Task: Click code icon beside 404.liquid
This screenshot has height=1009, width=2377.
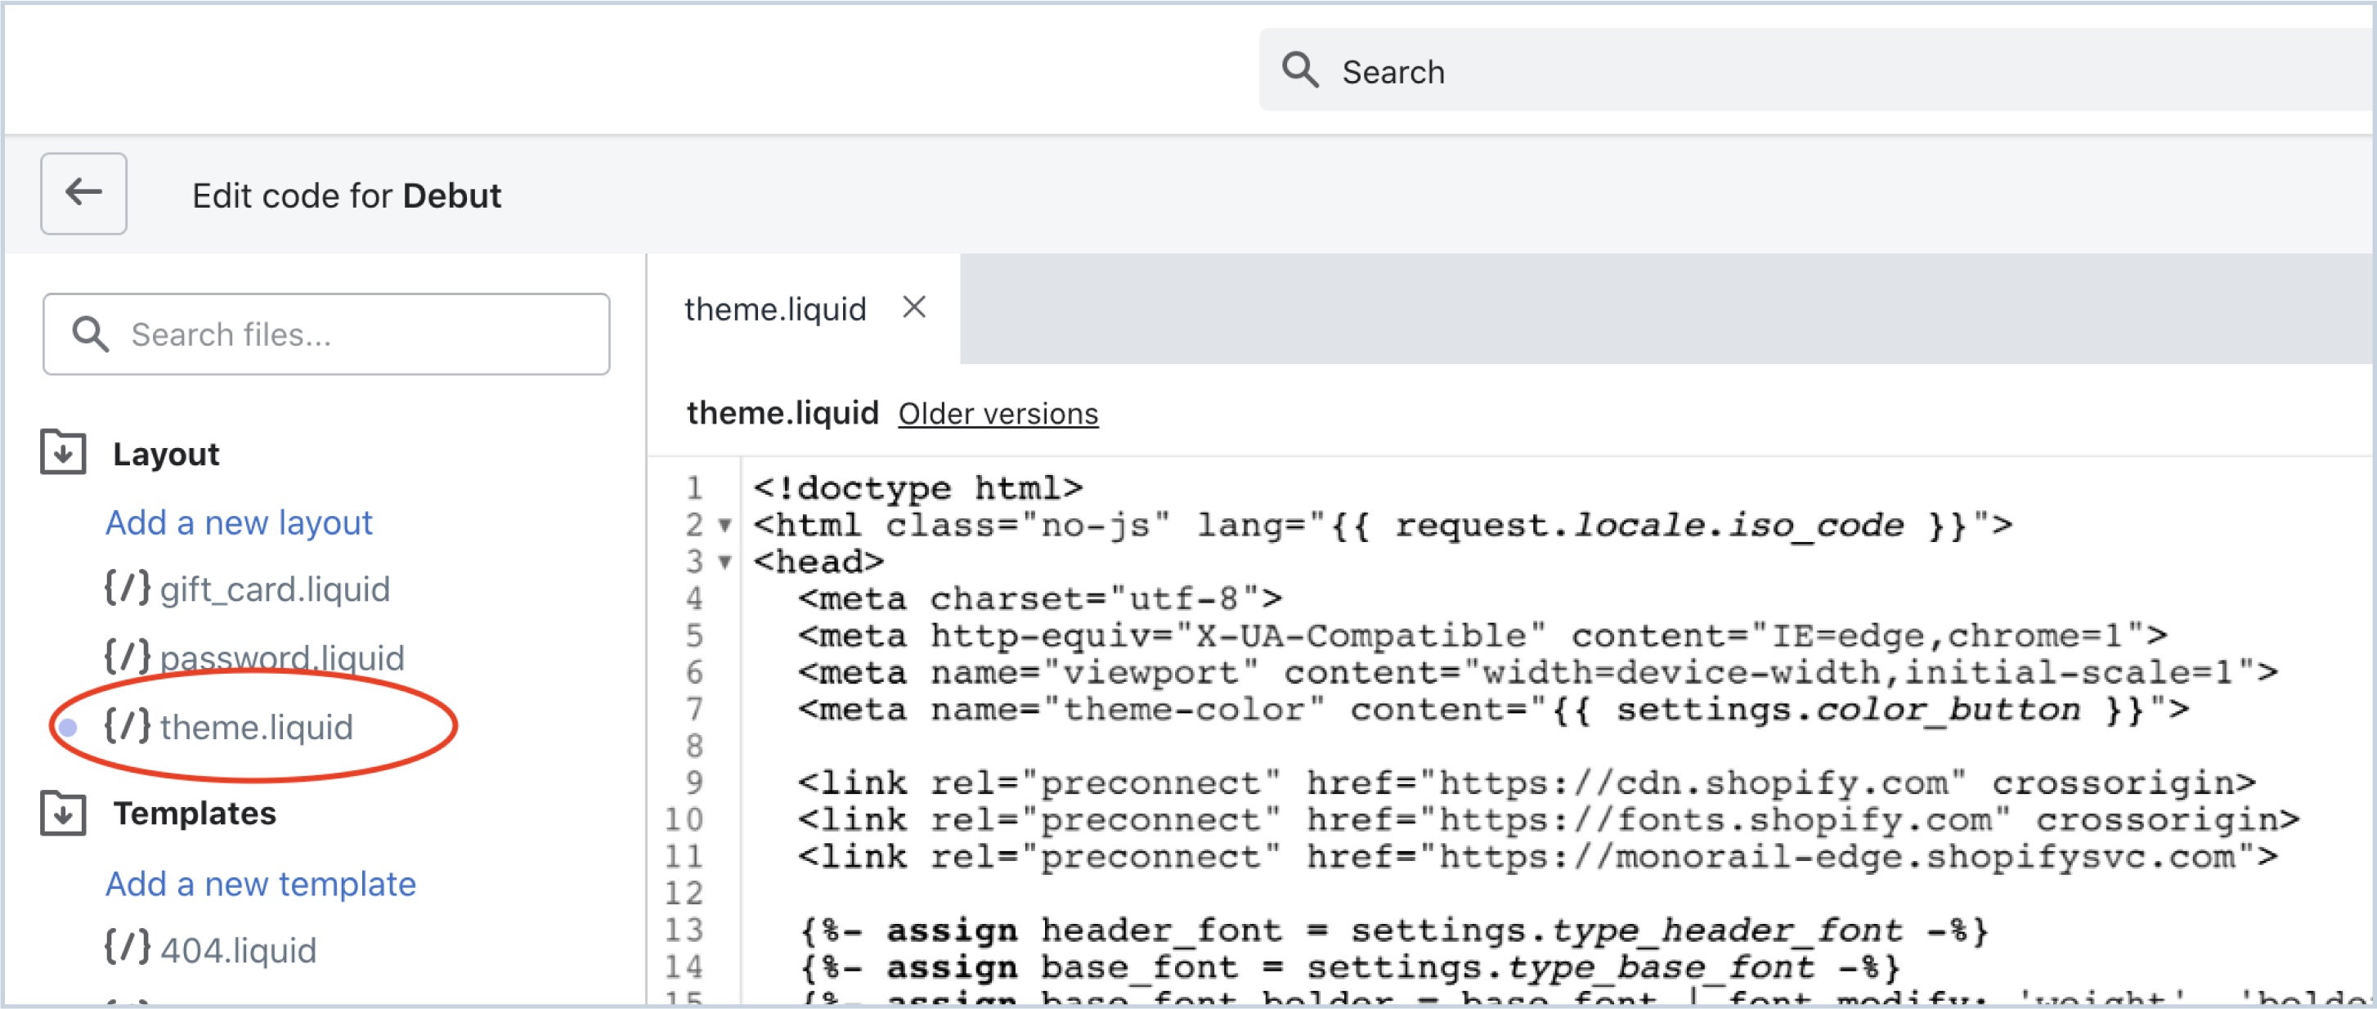Action: pyautogui.click(x=127, y=948)
